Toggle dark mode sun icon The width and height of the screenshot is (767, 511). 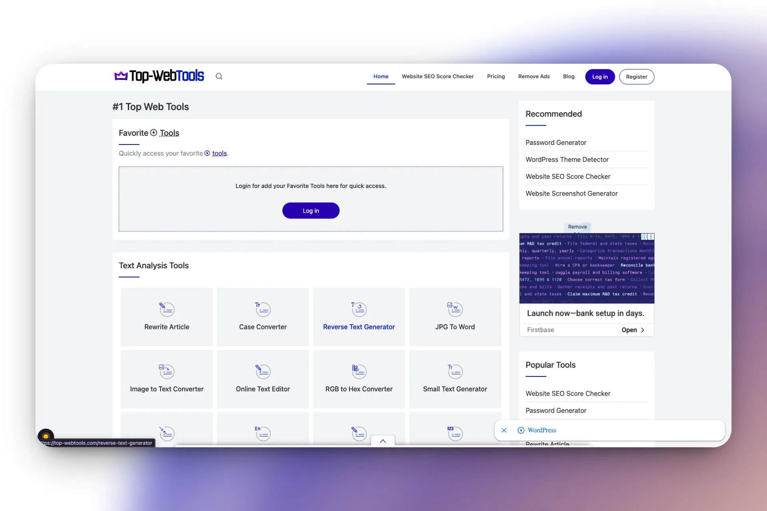pos(46,436)
